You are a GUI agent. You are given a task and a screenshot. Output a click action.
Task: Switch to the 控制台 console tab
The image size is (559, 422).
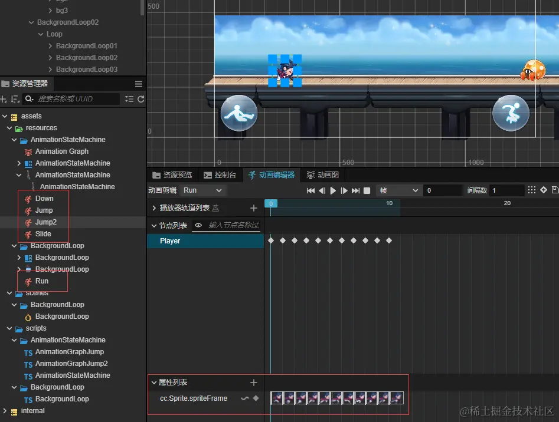pyautogui.click(x=220, y=175)
